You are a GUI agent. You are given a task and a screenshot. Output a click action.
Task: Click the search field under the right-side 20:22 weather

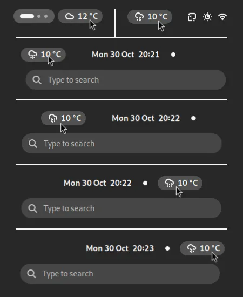(121, 208)
